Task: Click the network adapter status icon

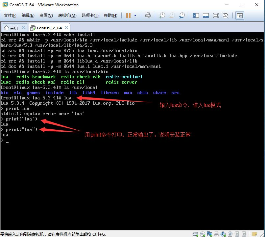Action: click(209, 234)
